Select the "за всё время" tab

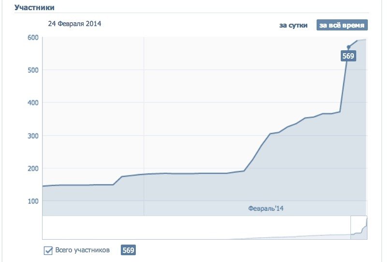(x=342, y=25)
